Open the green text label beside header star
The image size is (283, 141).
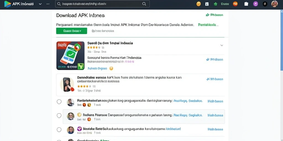click(x=225, y=4)
